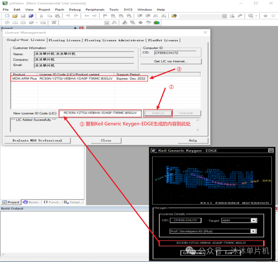278x262 pixels.
Task: Navigate backwards with the left arrow icon
Action: click(x=87, y=16)
